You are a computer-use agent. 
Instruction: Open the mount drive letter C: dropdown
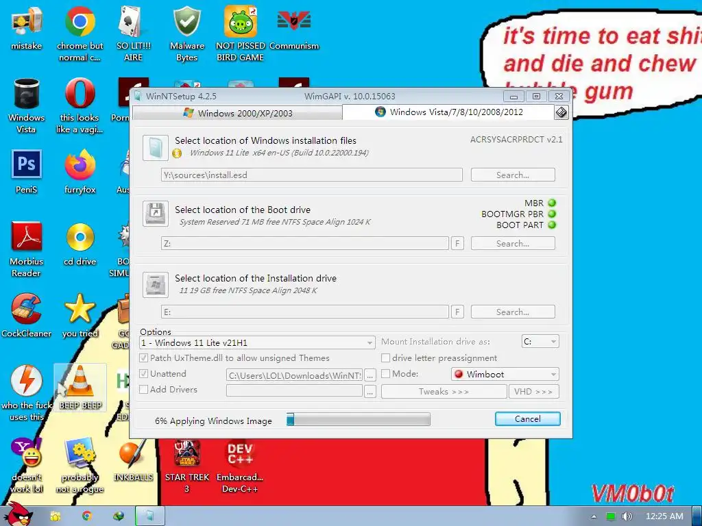tap(540, 342)
